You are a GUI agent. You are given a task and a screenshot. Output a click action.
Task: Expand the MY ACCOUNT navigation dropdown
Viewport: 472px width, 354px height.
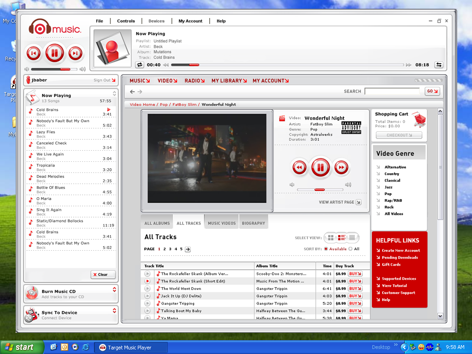coord(271,81)
